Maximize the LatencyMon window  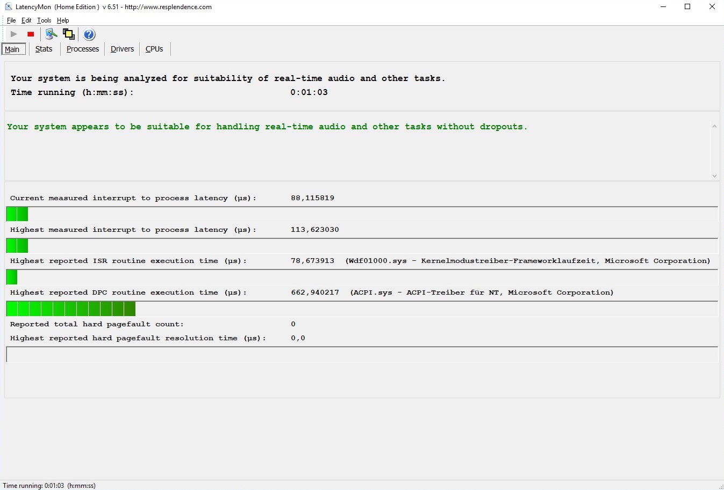click(x=687, y=7)
